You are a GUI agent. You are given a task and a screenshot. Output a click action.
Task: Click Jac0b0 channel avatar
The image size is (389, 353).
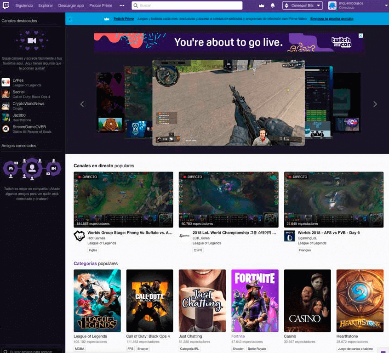click(x=6, y=117)
